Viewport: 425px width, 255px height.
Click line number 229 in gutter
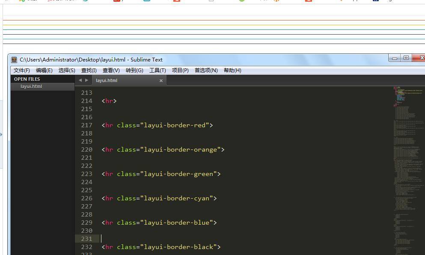click(x=87, y=223)
